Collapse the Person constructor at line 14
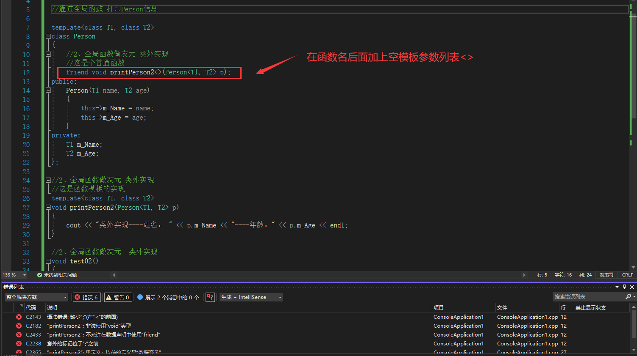The height and width of the screenshot is (356, 637). pyautogui.click(x=48, y=90)
